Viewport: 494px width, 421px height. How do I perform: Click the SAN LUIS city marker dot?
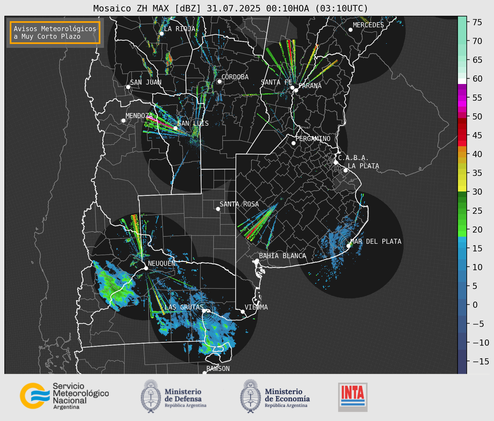click(175, 128)
